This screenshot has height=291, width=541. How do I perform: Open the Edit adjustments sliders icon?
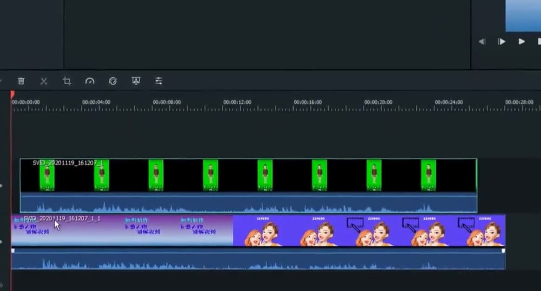pos(159,81)
